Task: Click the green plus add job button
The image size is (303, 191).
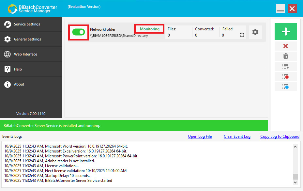Action: 285,32
